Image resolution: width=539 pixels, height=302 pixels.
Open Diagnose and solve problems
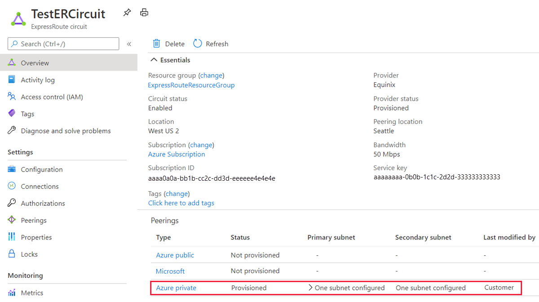pos(66,131)
